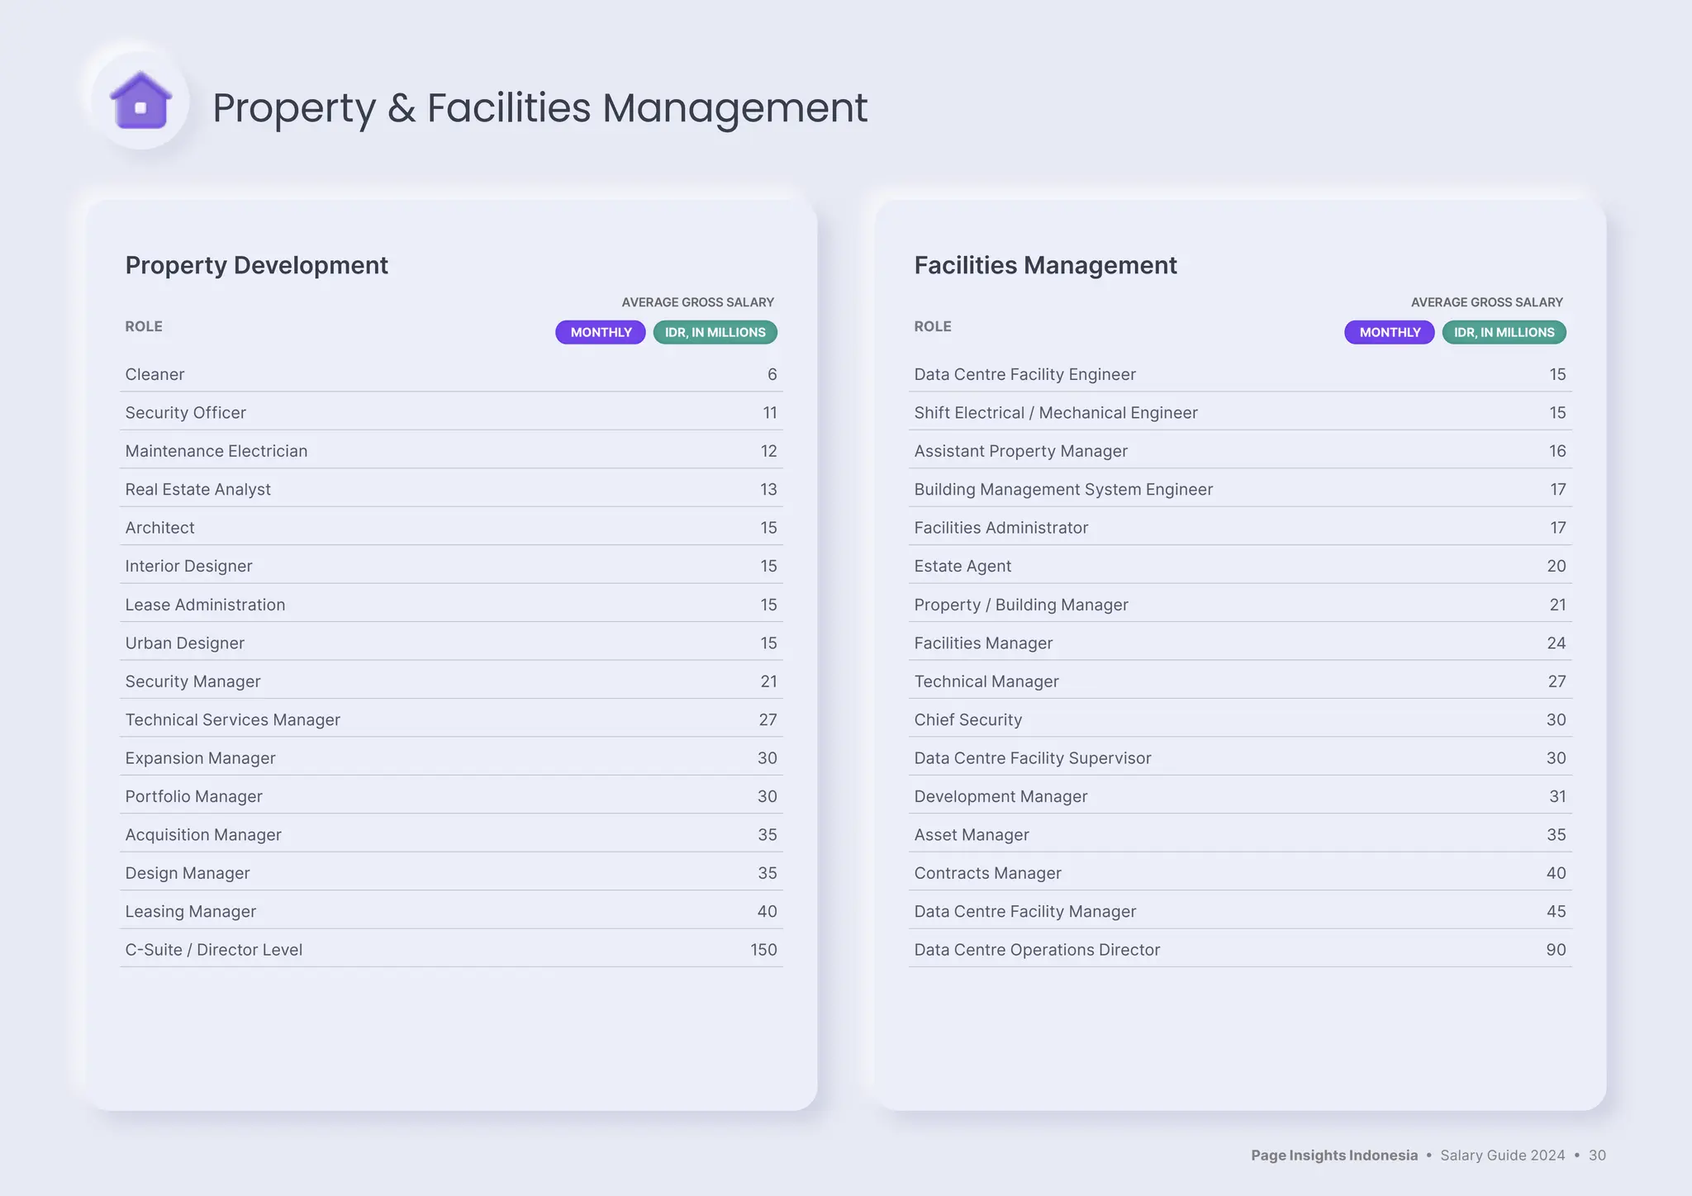
Task: Click the Leasing Manager salary value 40
Action: tap(767, 911)
